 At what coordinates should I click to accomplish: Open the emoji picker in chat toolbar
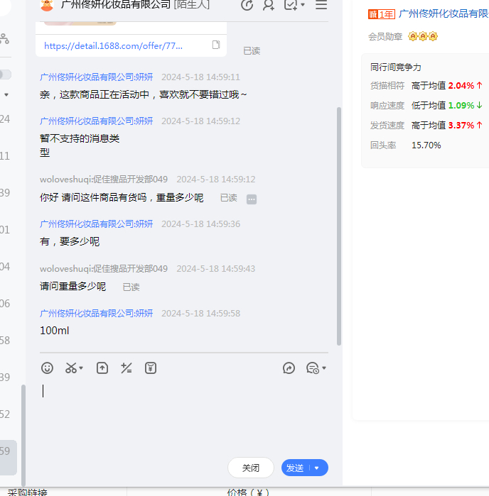pos(47,368)
